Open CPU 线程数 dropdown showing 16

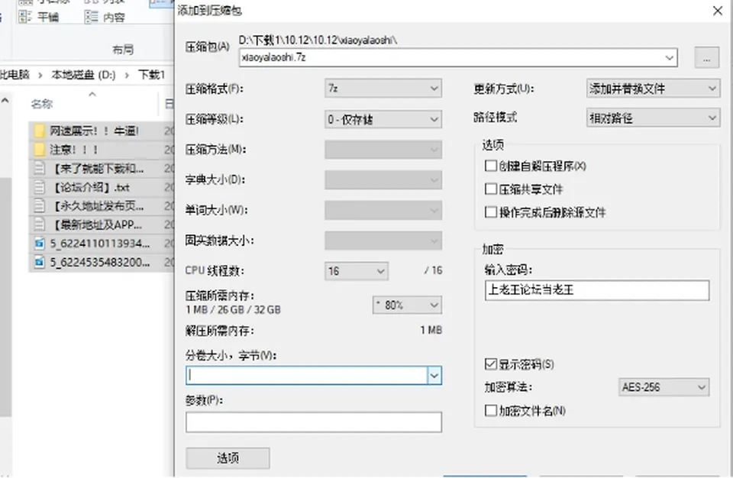click(x=357, y=271)
